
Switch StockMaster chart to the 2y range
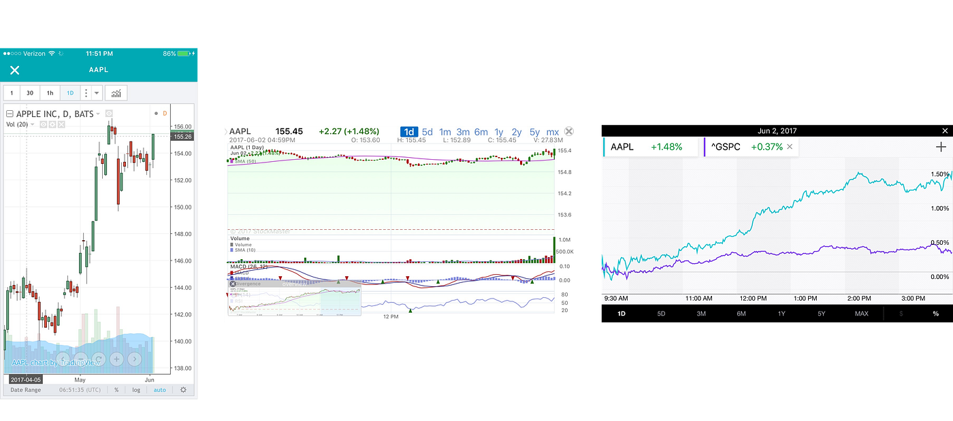point(517,132)
